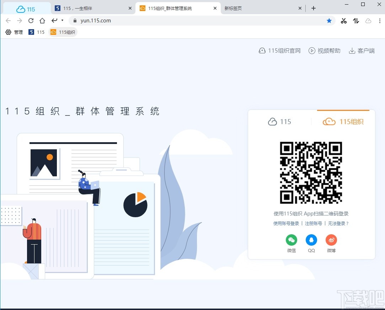This screenshot has height=310, width=385.
Task: Log in with the Weibo (微博) icon
Action: 331,240
